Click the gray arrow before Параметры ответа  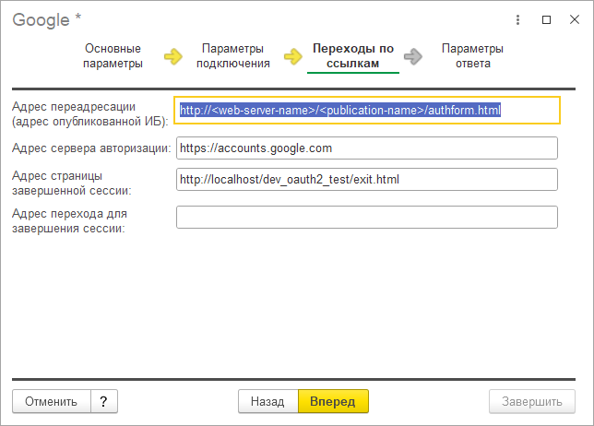(x=413, y=57)
